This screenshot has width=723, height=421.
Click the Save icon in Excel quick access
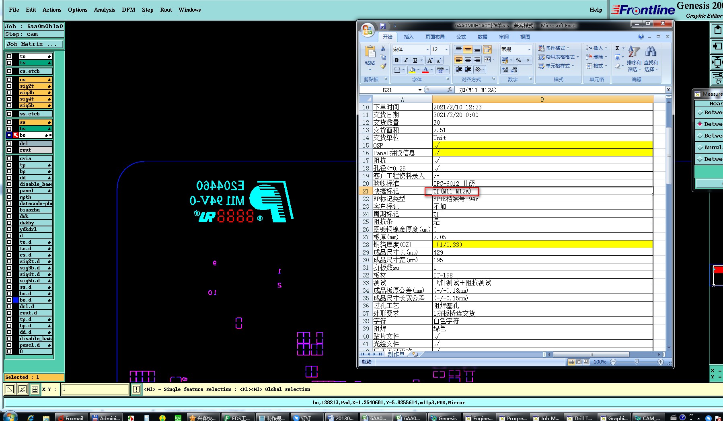click(383, 26)
